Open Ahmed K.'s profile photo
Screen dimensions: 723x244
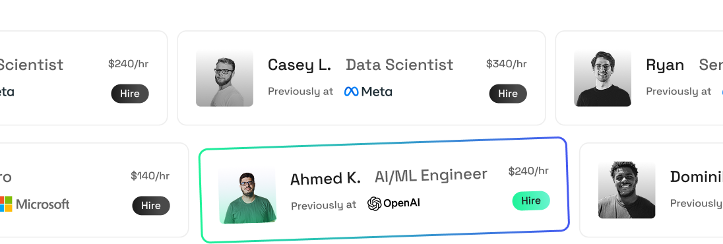(247, 196)
